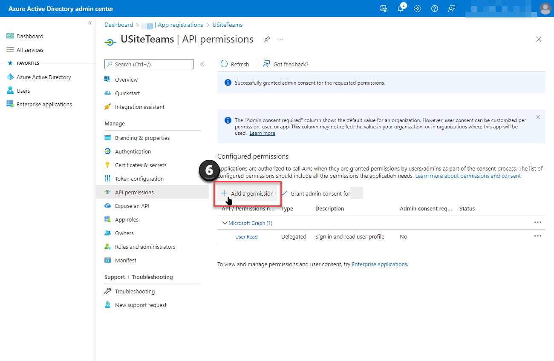Follow the Enterprise applications link
Viewport: 554px width, 361px height.
[379, 264]
